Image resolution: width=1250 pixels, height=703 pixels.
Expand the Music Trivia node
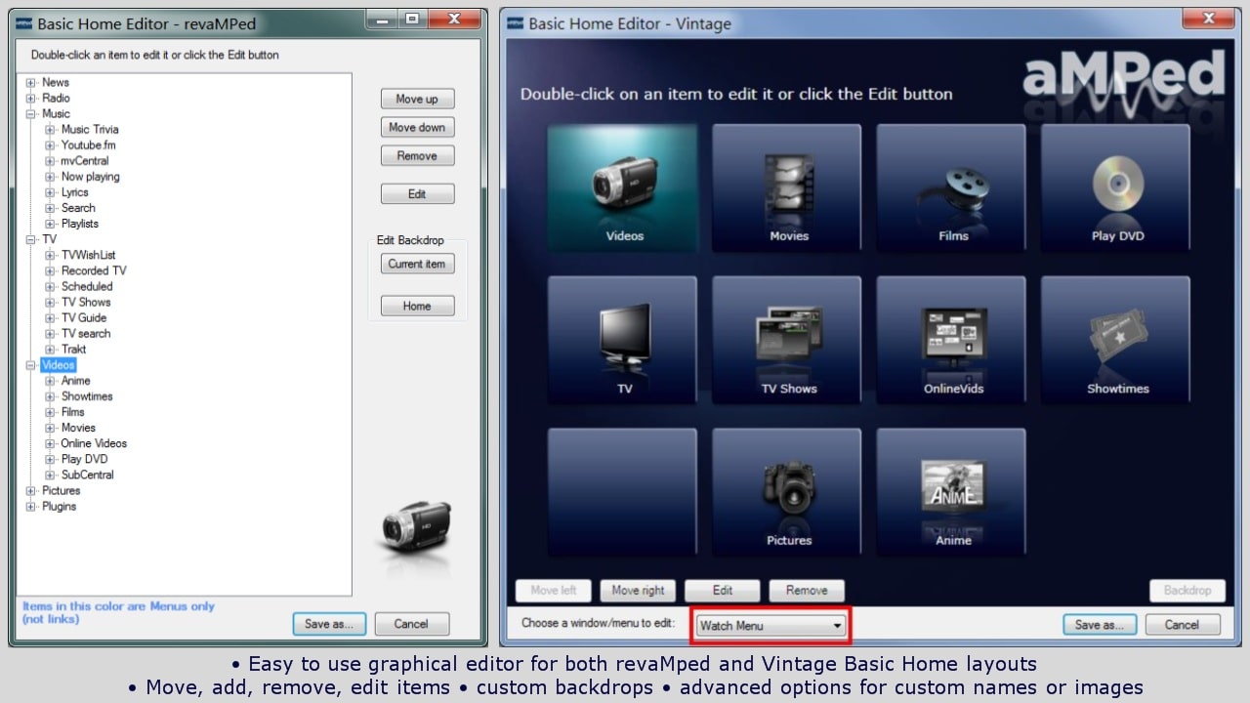click(51, 130)
